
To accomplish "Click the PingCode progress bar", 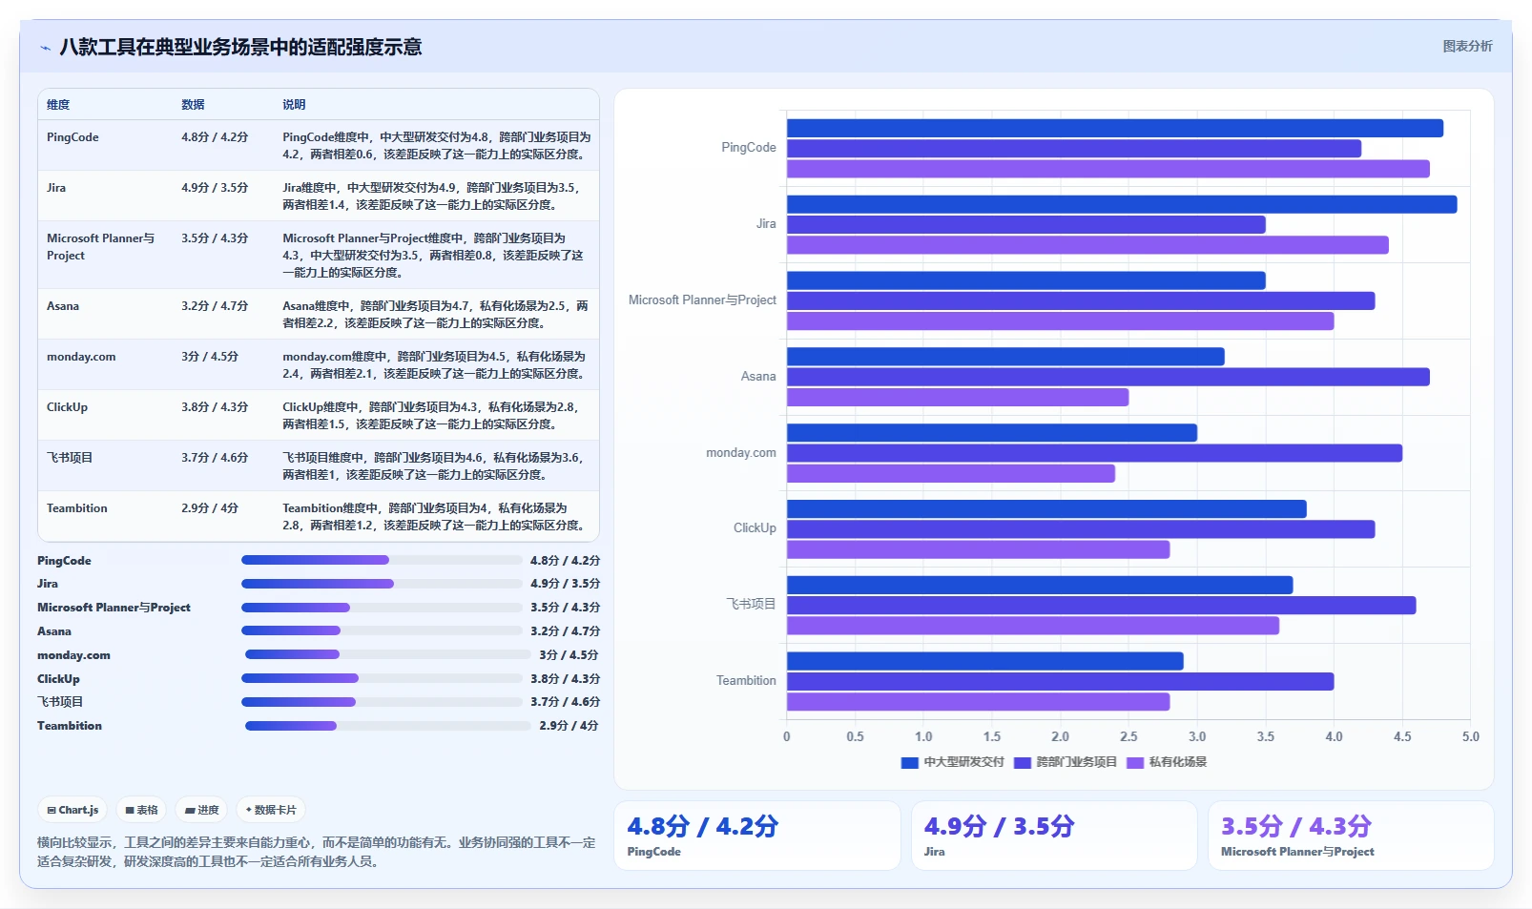I will pos(383,560).
